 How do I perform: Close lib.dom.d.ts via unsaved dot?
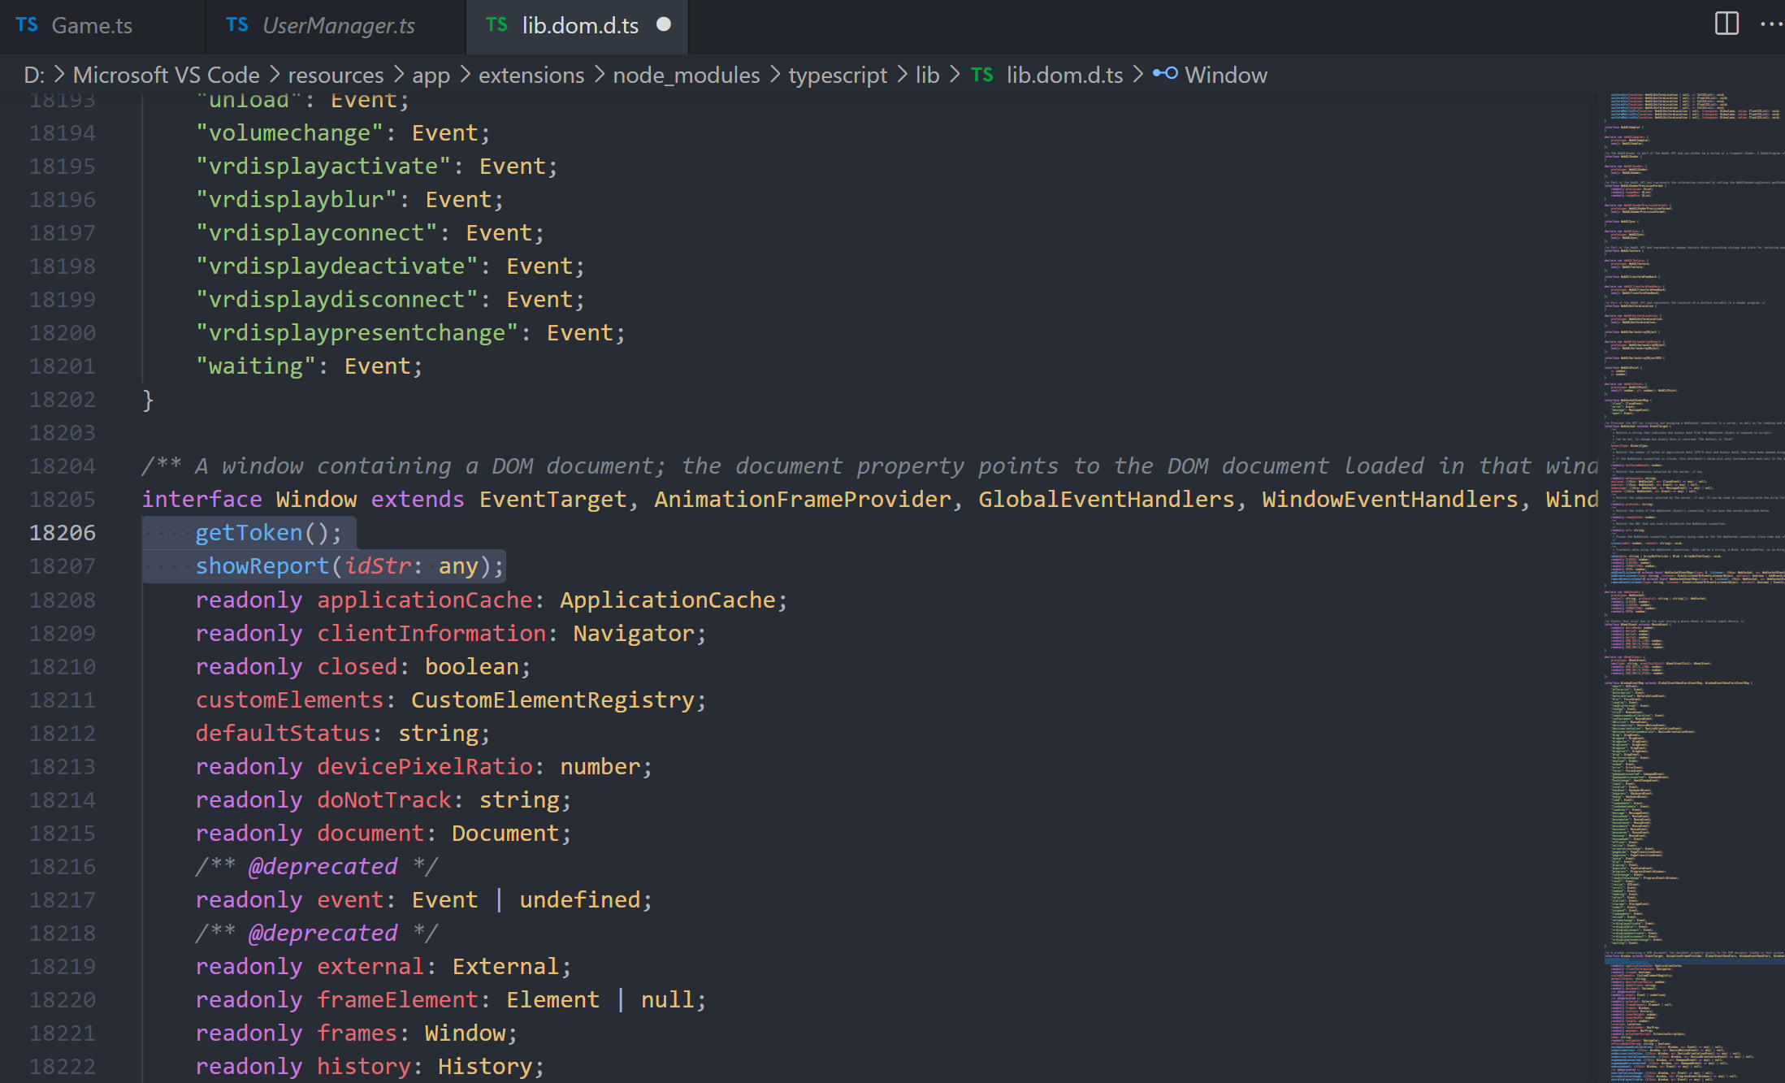point(664,25)
